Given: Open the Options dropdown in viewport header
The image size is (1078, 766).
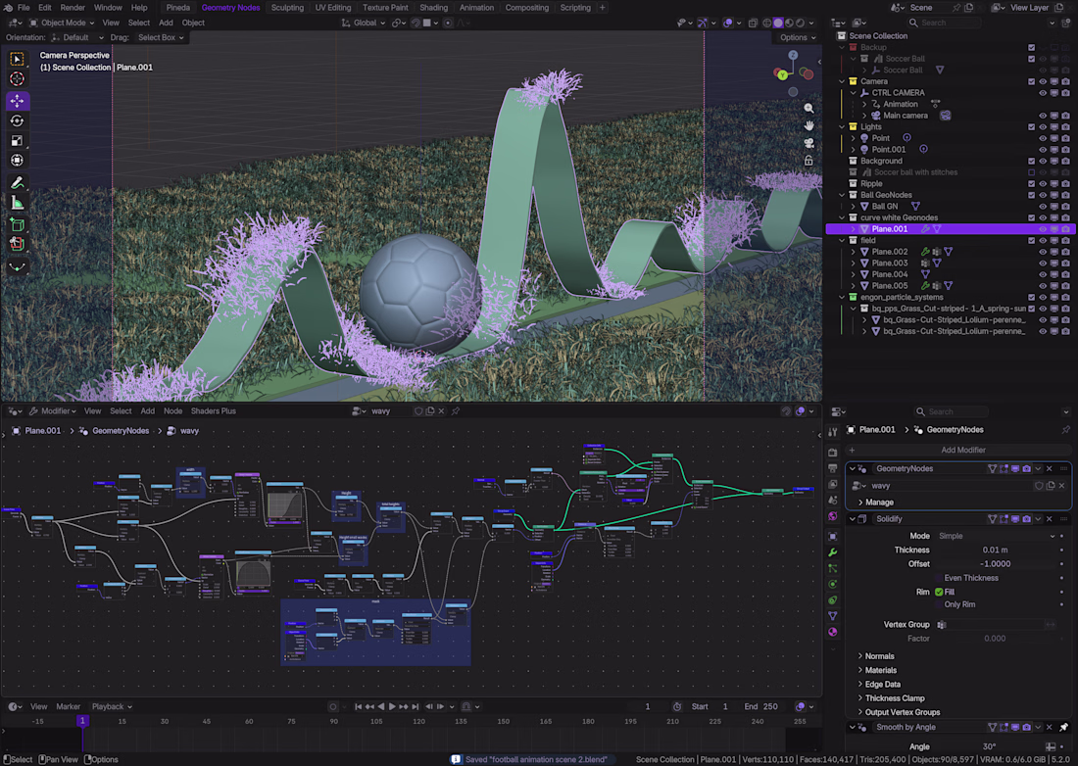Looking at the screenshot, I should pyautogui.click(x=798, y=38).
